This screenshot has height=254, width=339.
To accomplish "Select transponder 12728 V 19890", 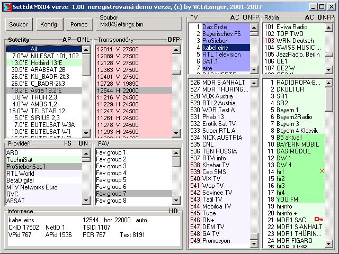I will pyautogui.click(x=134, y=84).
